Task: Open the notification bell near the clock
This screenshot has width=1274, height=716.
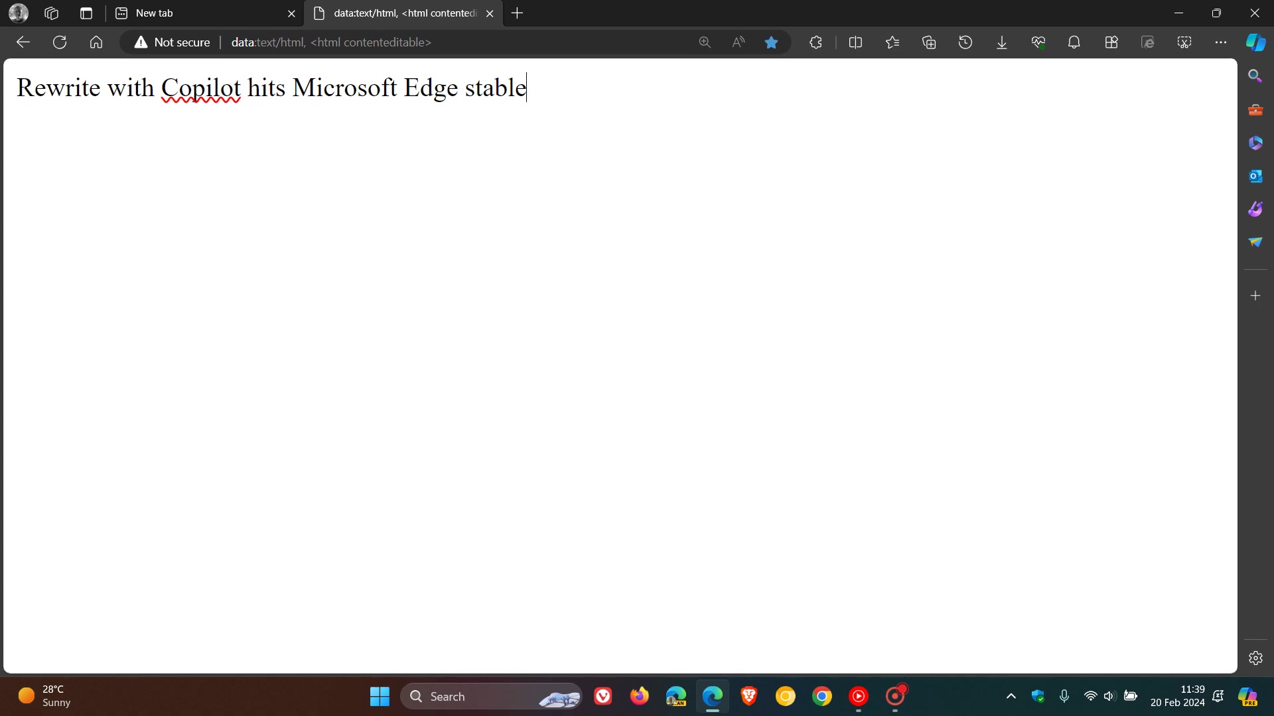Action: coord(1218,696)
